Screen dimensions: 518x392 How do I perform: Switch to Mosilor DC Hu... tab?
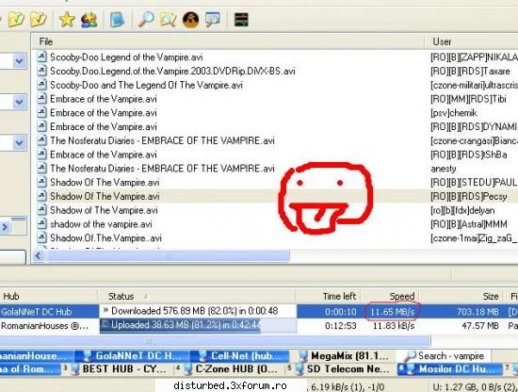pos(450,368)
